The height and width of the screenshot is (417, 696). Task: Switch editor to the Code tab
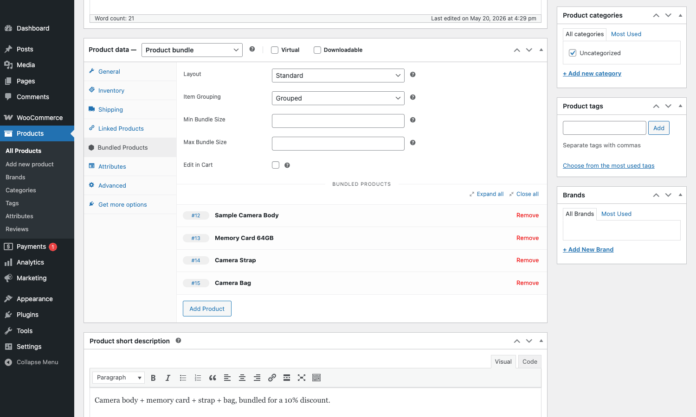click(530, 362)
